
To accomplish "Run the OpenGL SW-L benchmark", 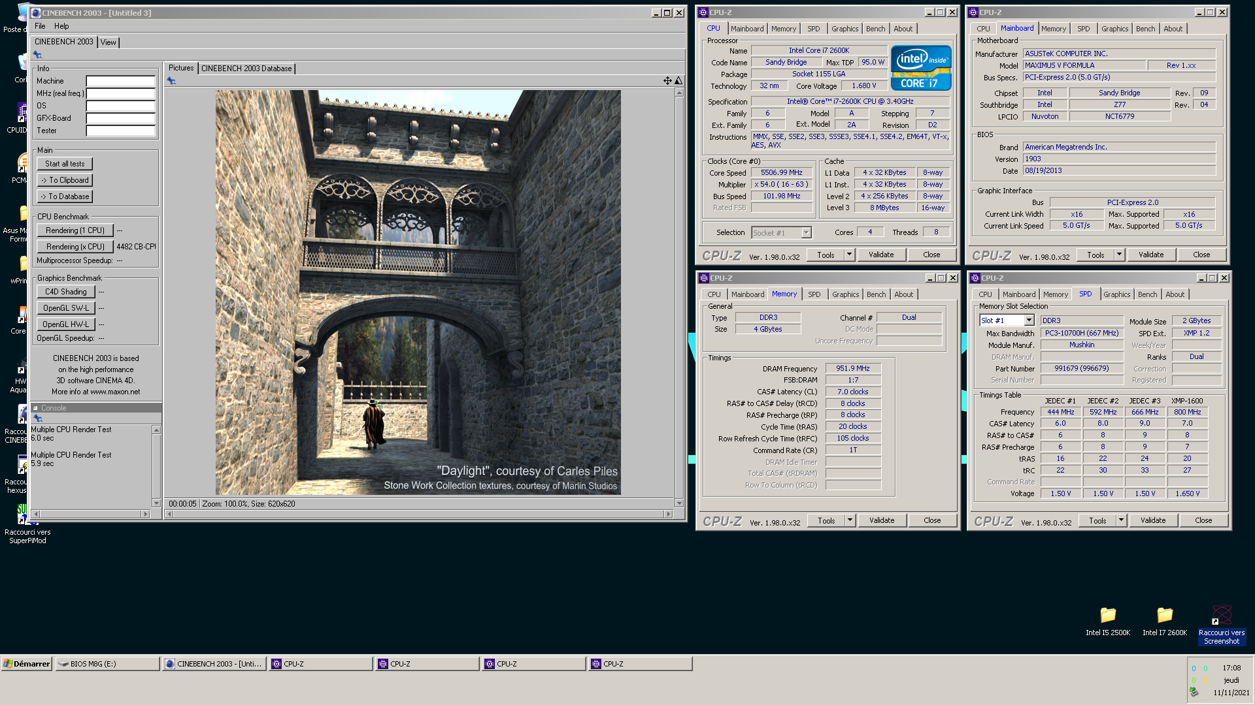I will 66,308.
